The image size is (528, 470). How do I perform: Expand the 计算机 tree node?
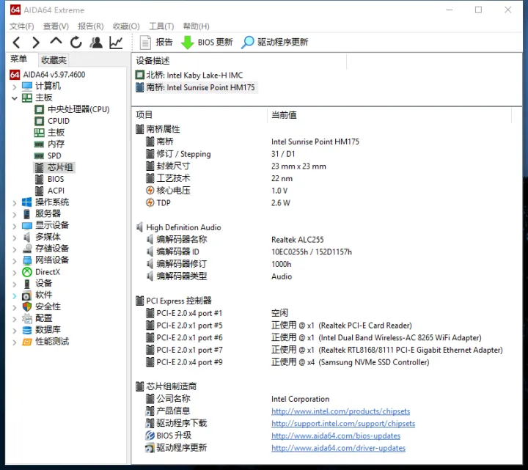[x=14, y=87]
